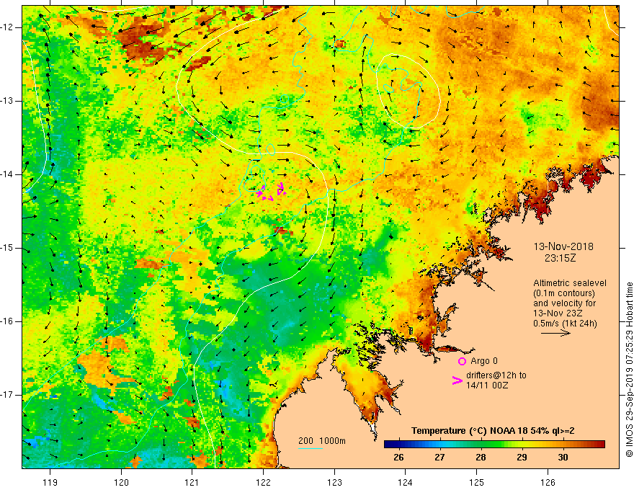Click the longitude 120 axis label

[121, 482]
